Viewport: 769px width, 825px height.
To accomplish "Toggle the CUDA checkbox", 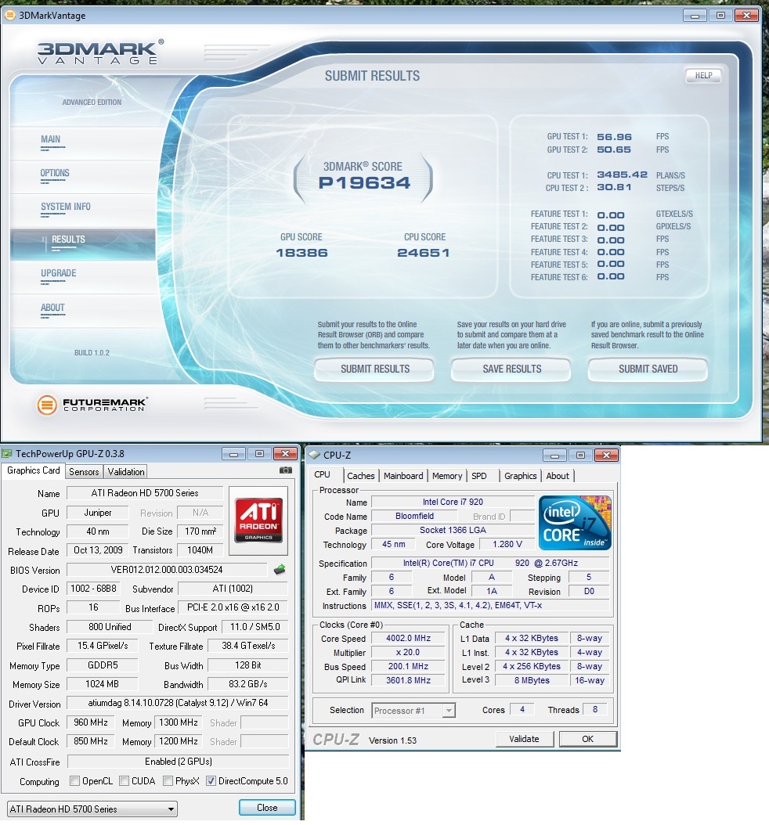I will coord(125,781).
